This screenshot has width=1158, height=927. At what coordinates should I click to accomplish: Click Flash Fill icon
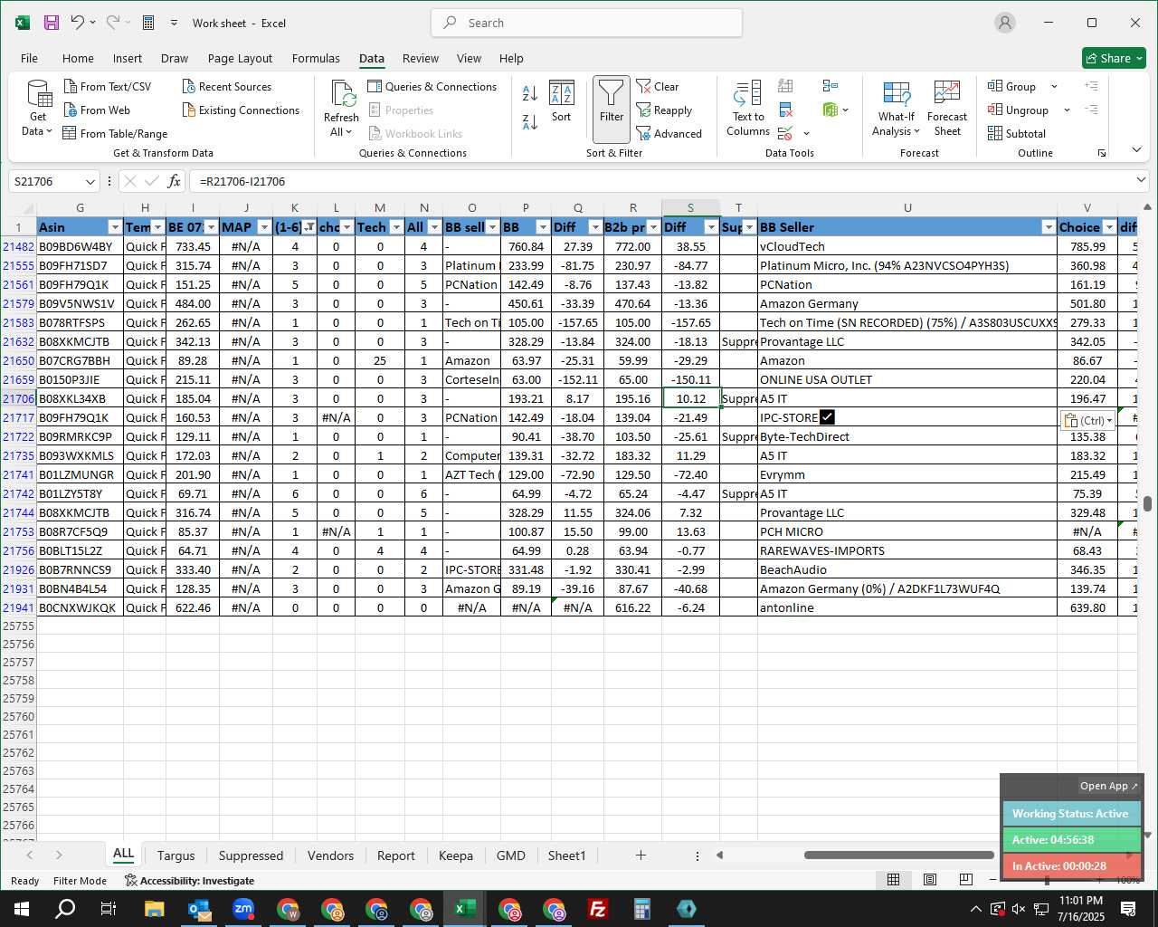click(x=785, y=86)
